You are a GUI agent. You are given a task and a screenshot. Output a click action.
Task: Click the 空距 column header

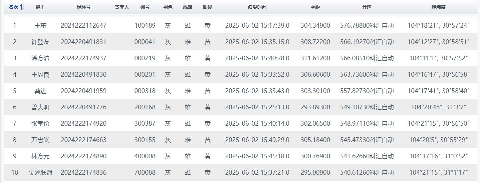pos(315,7)
